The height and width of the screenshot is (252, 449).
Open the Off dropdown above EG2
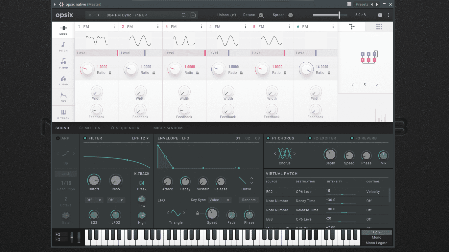(94, 200)
